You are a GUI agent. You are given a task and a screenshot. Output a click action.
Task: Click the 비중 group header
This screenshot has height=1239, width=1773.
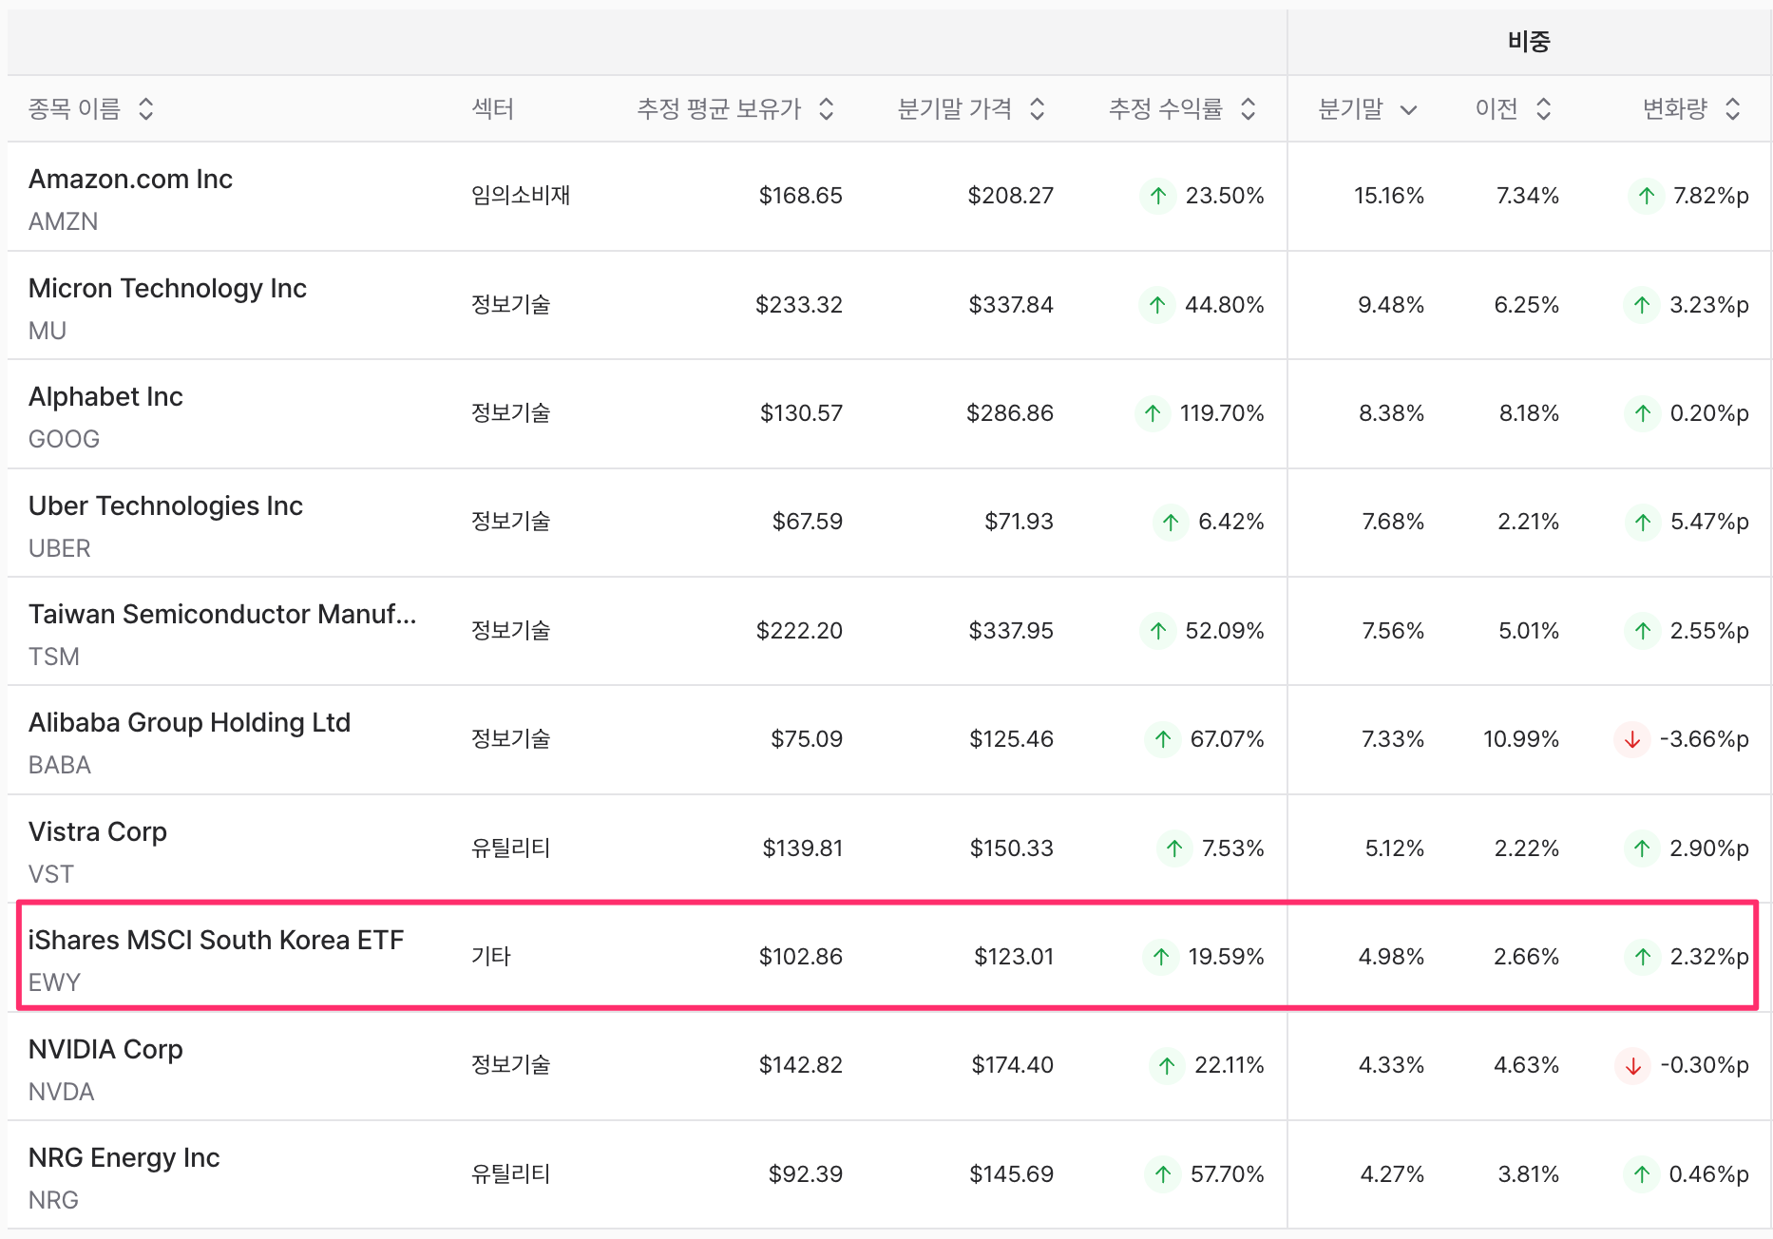pyautogui.click(x=1529, y=42)
